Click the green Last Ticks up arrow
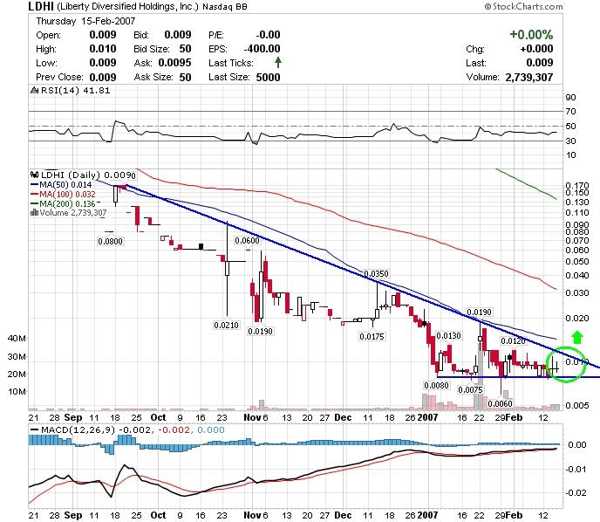Viewport: 600px width, 522px height. (x=278, y=63)
